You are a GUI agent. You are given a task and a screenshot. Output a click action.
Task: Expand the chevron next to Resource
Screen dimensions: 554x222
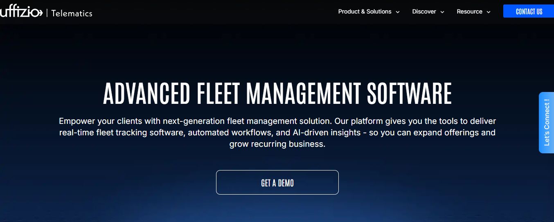click(488, 12)
